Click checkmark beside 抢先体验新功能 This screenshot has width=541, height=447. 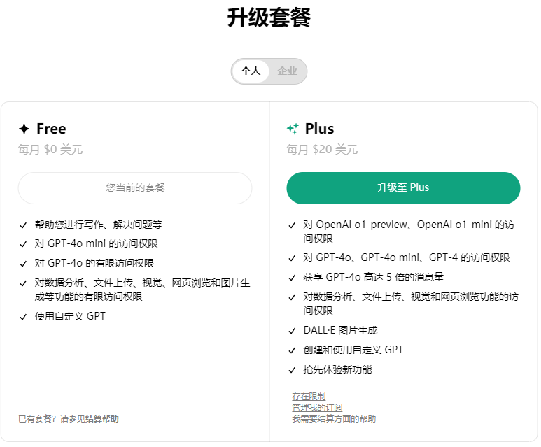(292, 370)
